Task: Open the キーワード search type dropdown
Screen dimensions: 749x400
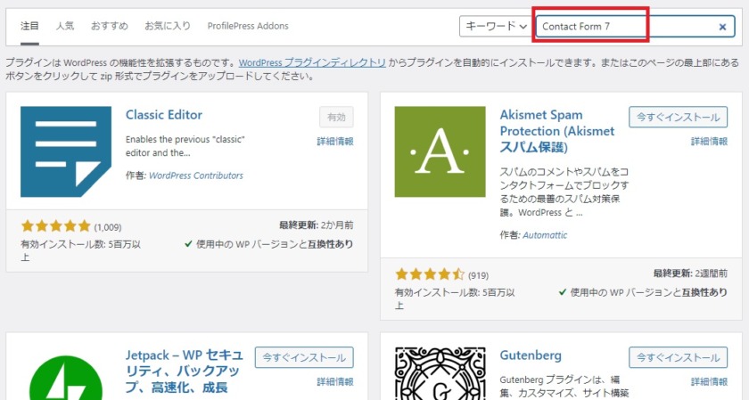Action: [x=496, y=26]
